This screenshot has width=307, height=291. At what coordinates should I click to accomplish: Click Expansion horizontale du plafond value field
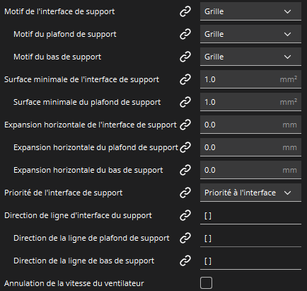(250, 147)
